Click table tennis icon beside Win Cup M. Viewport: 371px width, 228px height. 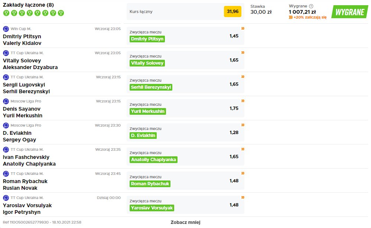coord(6,29)
